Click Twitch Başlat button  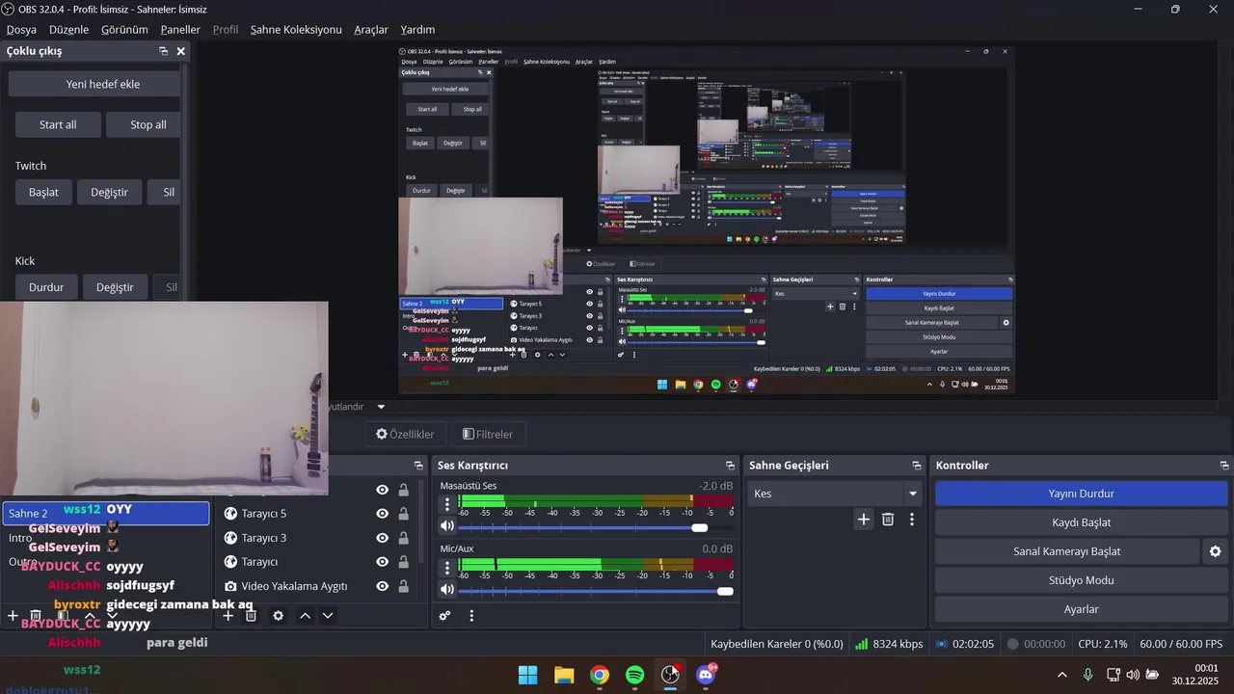pyautogui.click(x=43, y=192)
